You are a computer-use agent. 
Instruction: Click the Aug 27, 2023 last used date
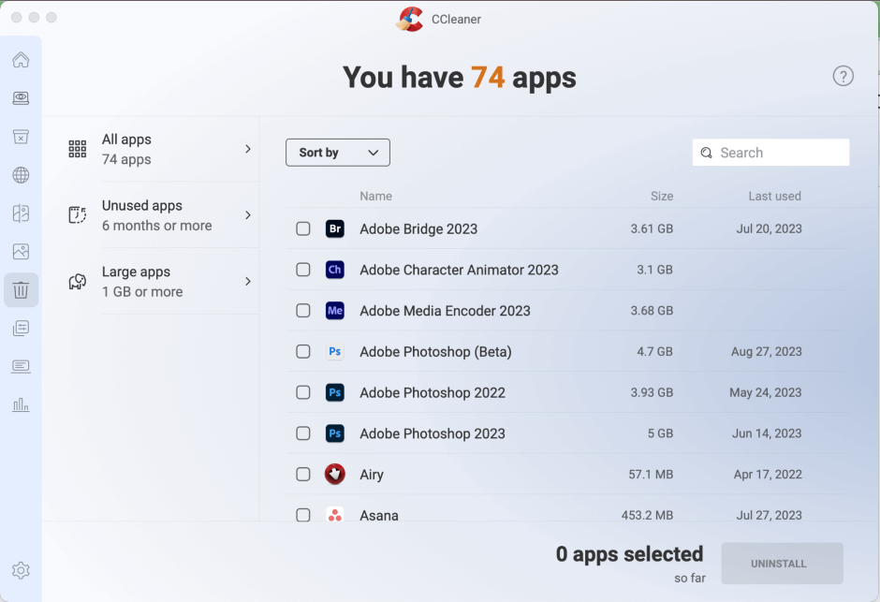pos(766,352)
